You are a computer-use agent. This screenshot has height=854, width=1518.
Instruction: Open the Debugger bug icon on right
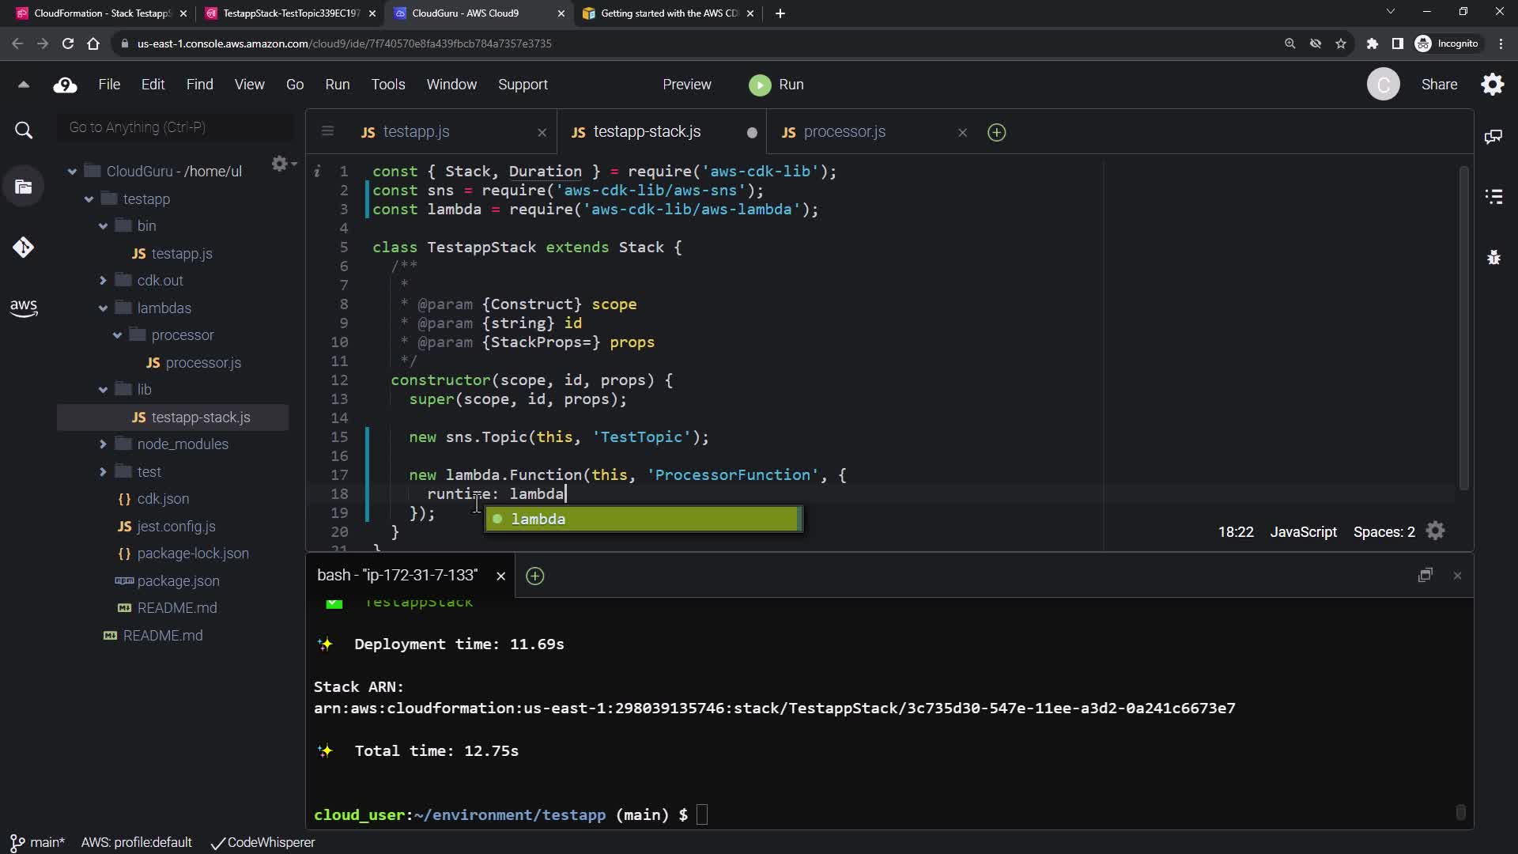[x=1493, y=257]
